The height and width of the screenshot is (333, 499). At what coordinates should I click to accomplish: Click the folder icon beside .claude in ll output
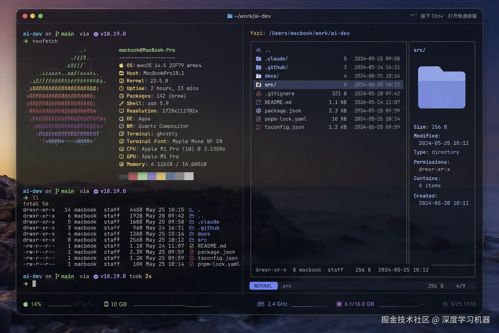tap(192, 222)
